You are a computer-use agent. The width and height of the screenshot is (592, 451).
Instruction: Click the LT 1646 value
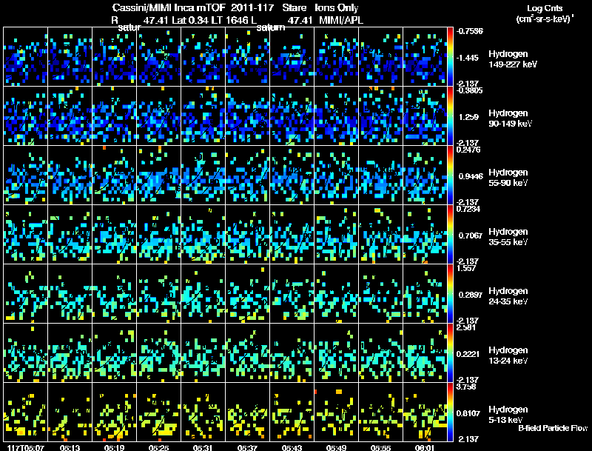pyautogui.click(x=229, y=20)
